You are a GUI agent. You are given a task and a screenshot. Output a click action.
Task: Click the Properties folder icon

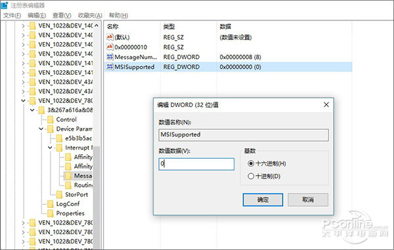click(x=51, y=213)
